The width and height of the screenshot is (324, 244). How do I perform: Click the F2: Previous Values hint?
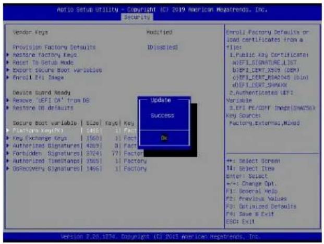pos(256,199)
